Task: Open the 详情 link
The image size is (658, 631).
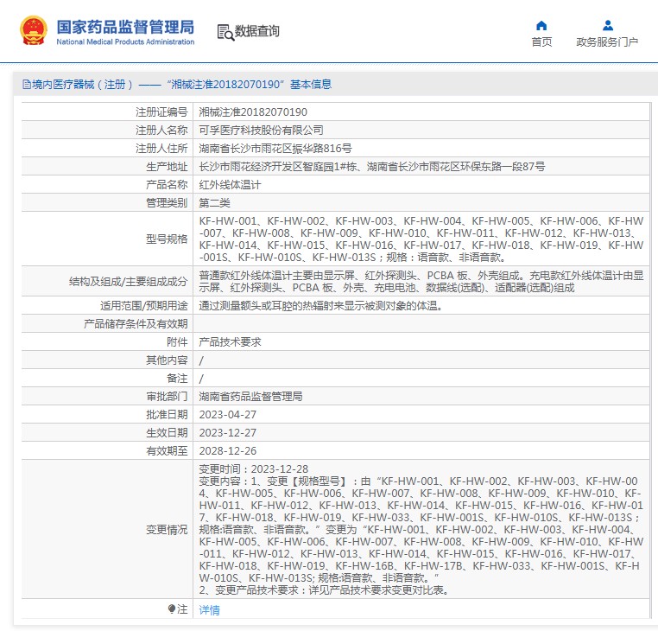Action: click(209, 609)
